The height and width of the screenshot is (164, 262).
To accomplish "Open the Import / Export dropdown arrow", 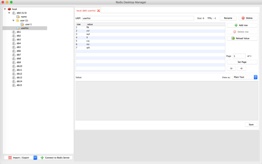I will coord(35,158).
